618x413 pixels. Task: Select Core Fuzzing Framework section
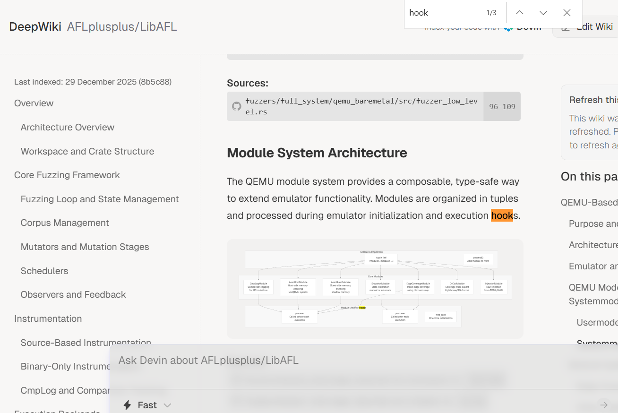(67, 175)
